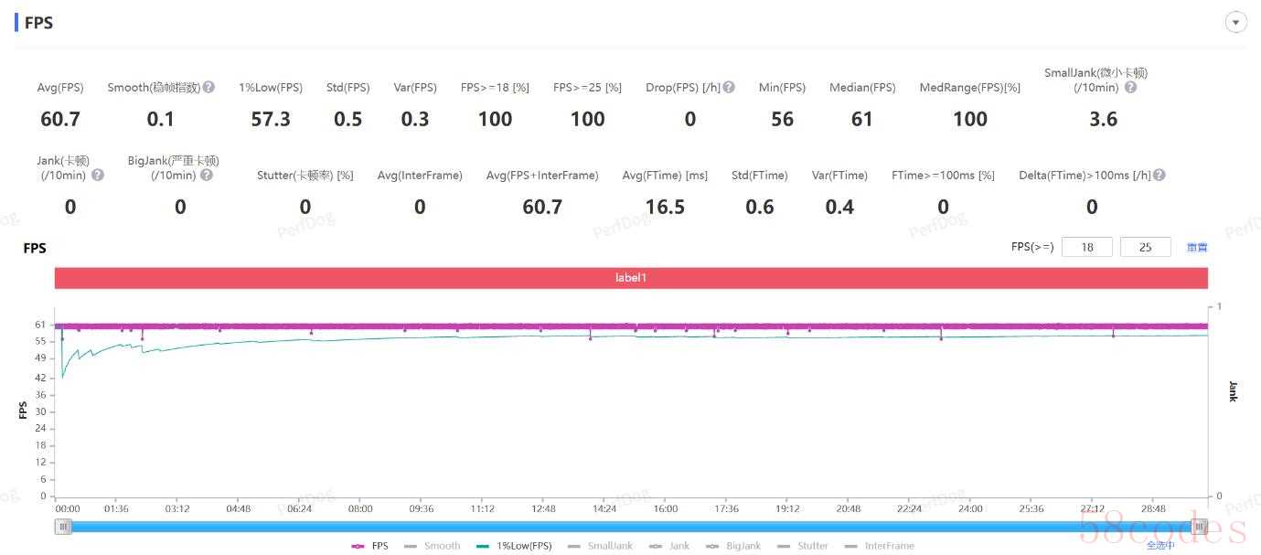The image size is (1261, 555).
Task: Select the red label1 bar
Action: pyautogui.click(x=631, y=277)
